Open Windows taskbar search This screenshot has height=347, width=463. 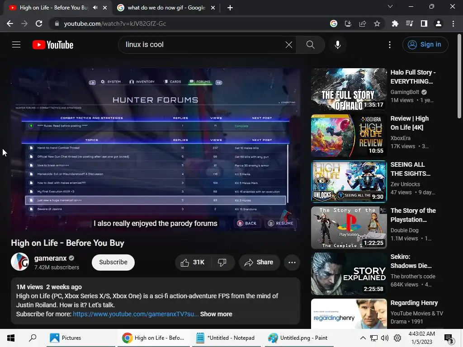click(x=33, y=338)
